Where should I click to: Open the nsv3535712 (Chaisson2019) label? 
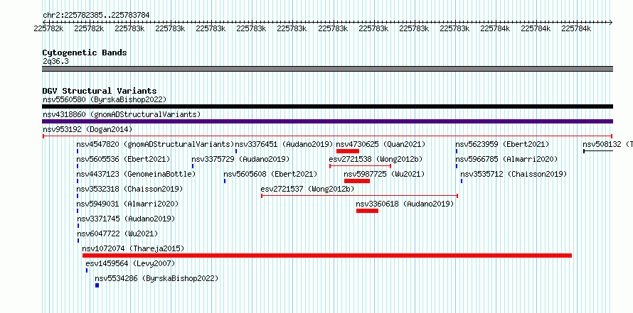click(514, 174)
